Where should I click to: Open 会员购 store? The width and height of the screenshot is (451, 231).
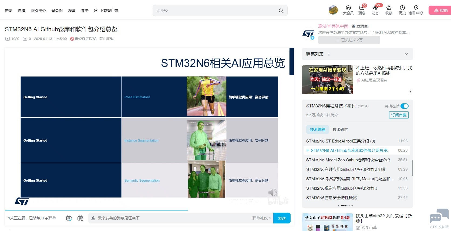point(57,10)
